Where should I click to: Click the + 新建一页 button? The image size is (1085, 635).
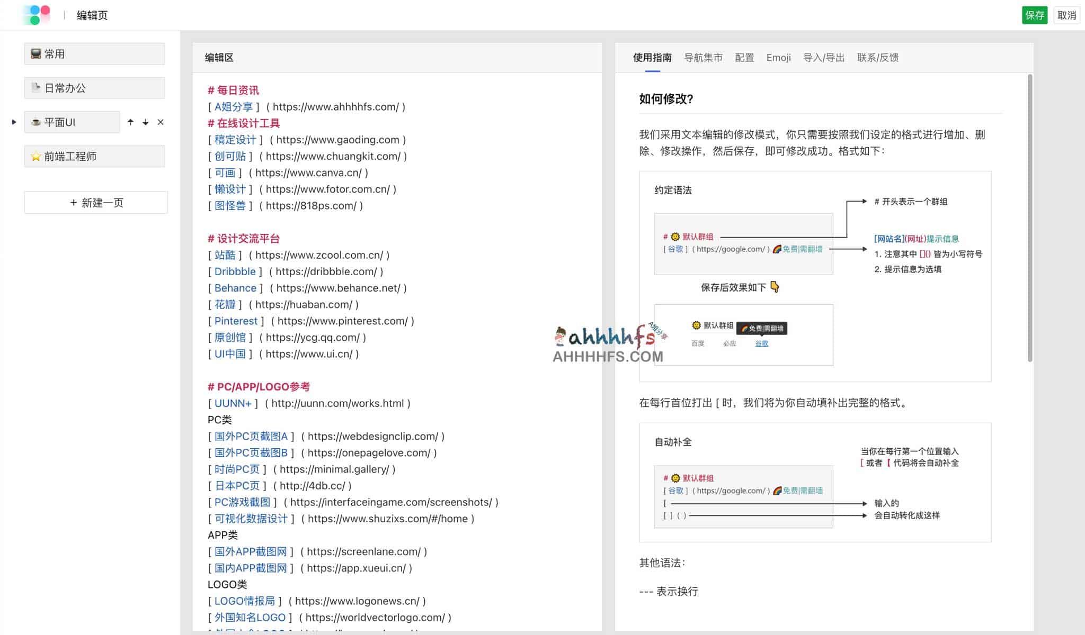click(x=95, y=202)
